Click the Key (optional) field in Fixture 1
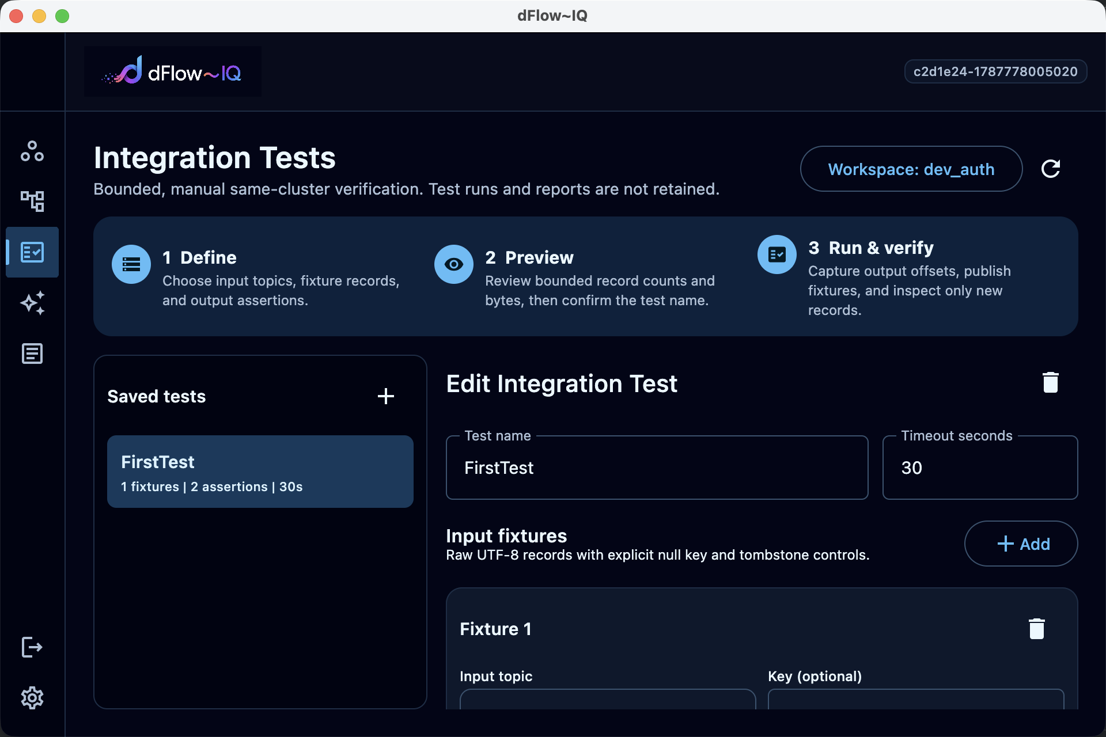 (x=916, y=699)
